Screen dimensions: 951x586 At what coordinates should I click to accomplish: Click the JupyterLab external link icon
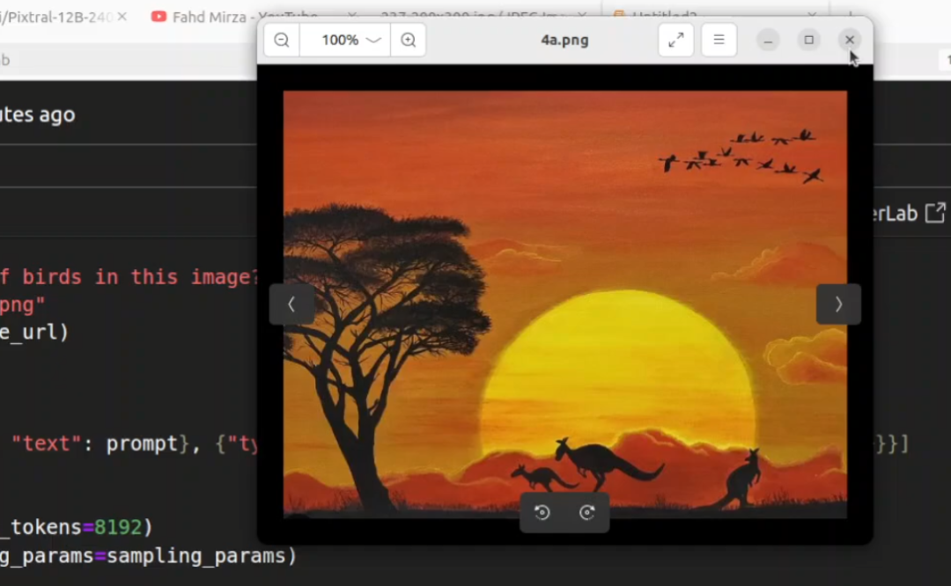tap(935, 213)
